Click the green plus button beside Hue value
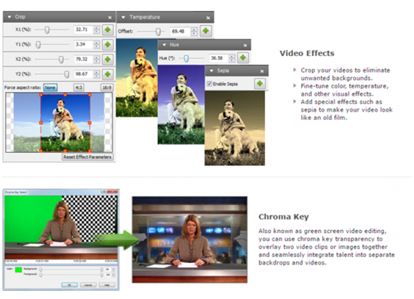The width and height of the screenshot is (414, 299). (243, 58)
